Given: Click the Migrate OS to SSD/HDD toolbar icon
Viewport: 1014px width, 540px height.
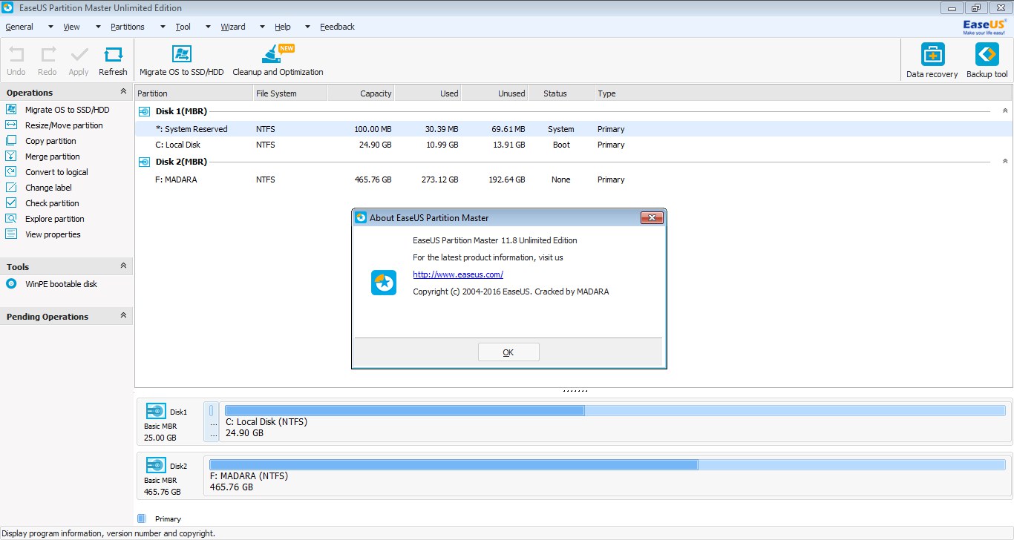Looking at the screenshot, I should click(x=181, y=55).
